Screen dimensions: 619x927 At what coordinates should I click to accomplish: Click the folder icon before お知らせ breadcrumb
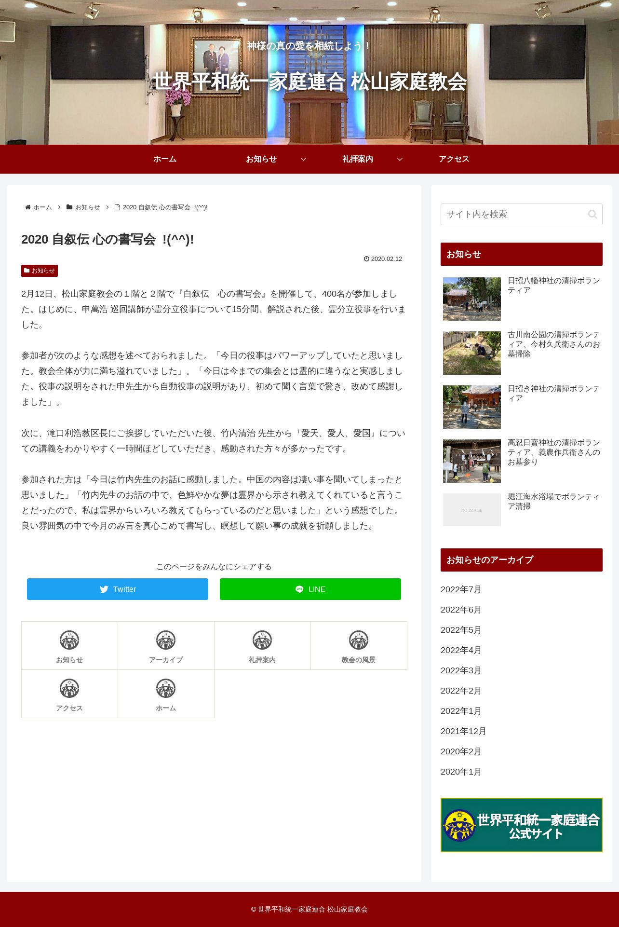pos(69,207)
